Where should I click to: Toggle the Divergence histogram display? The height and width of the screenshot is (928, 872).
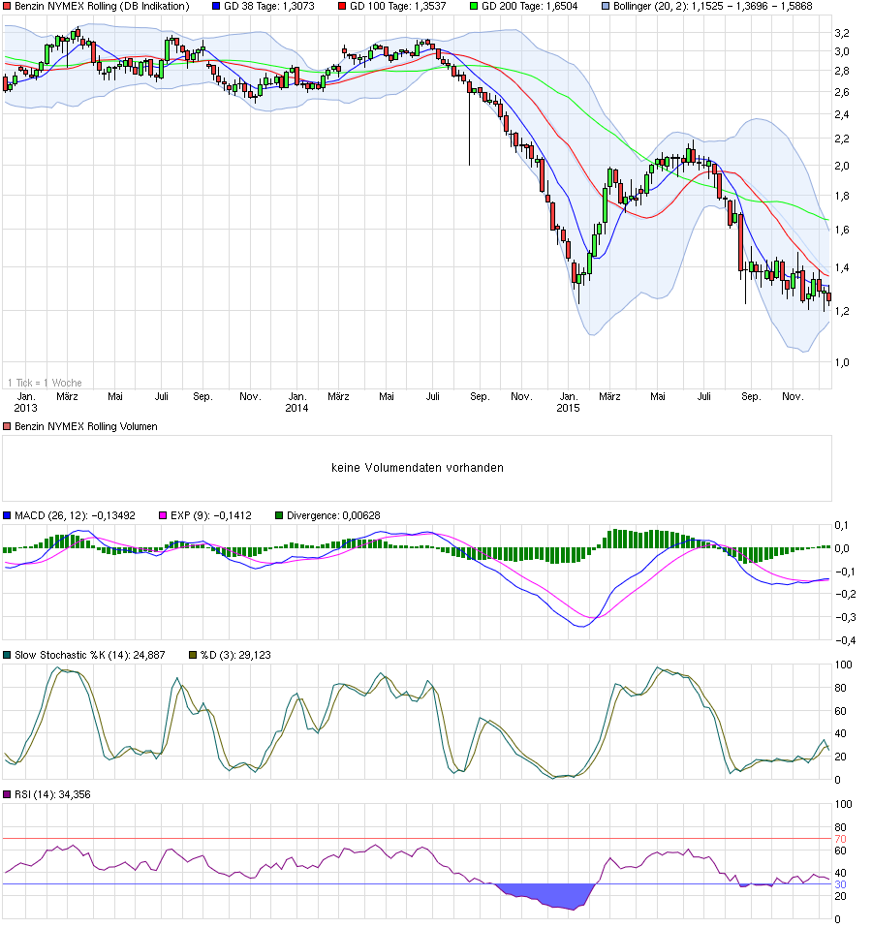pos(278,514)
